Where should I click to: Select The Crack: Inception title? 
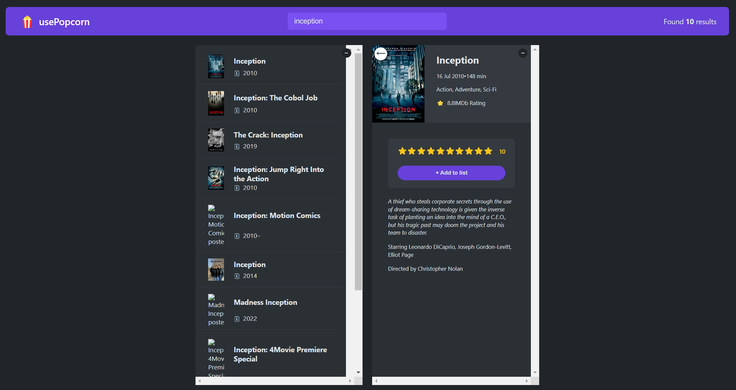pos(268,135)
